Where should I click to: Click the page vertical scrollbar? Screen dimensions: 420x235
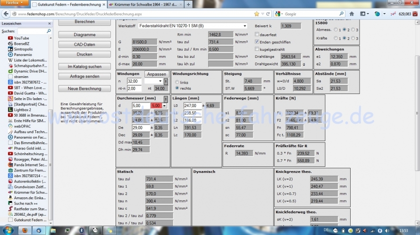(x=417, y=113)
